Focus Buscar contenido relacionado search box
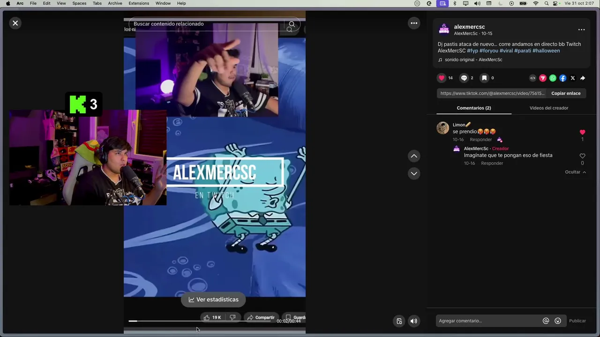Screen dimensions: 600x337 pyautogui.click(x=206, y=24)
